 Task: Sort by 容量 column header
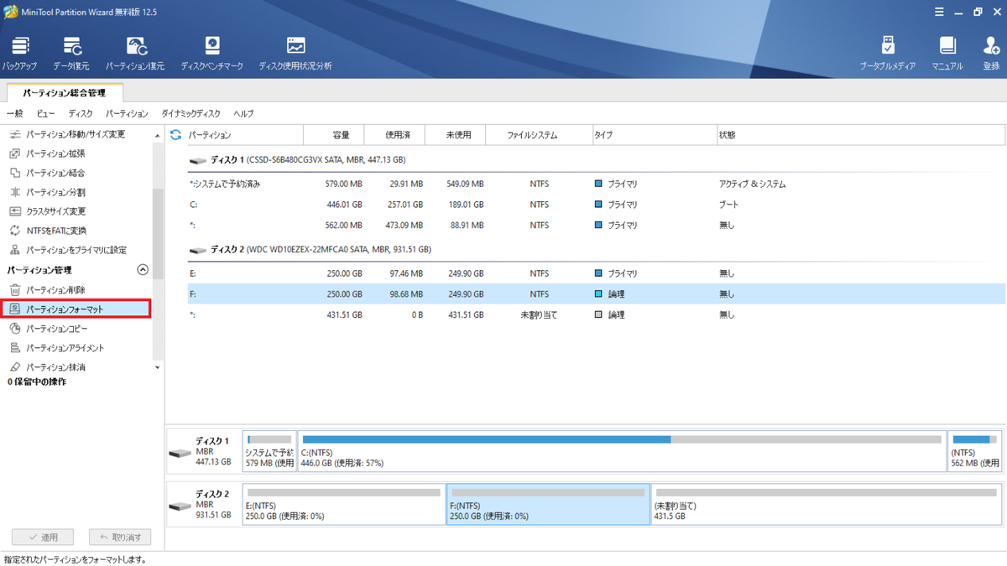pos(333,135)
